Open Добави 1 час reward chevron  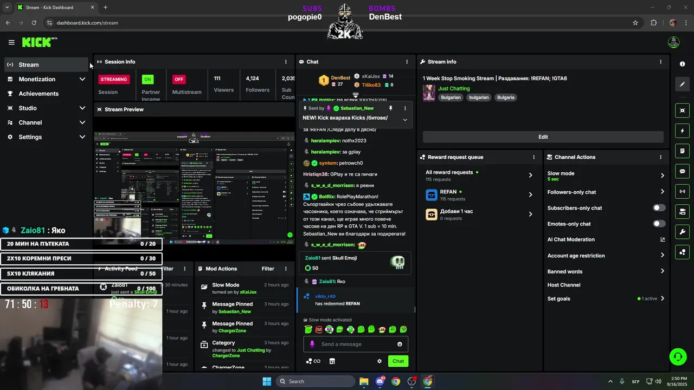pyautogui.click(x=530, y=214)
